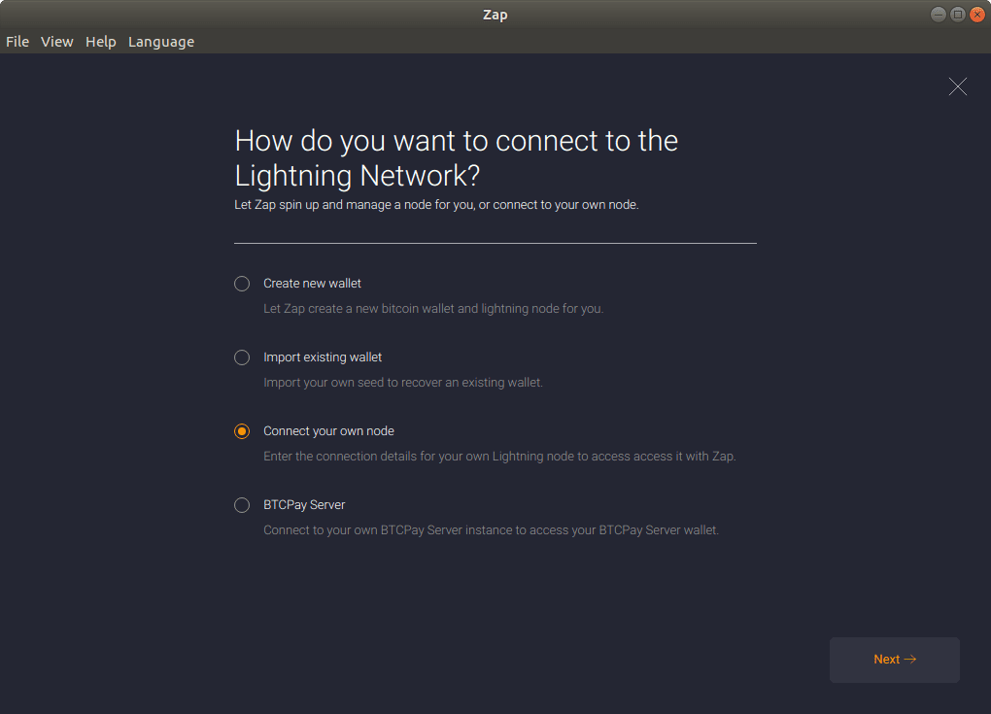Open the Help menu
991x714 pixels.
pyautogui.click(x=100, y=41)
